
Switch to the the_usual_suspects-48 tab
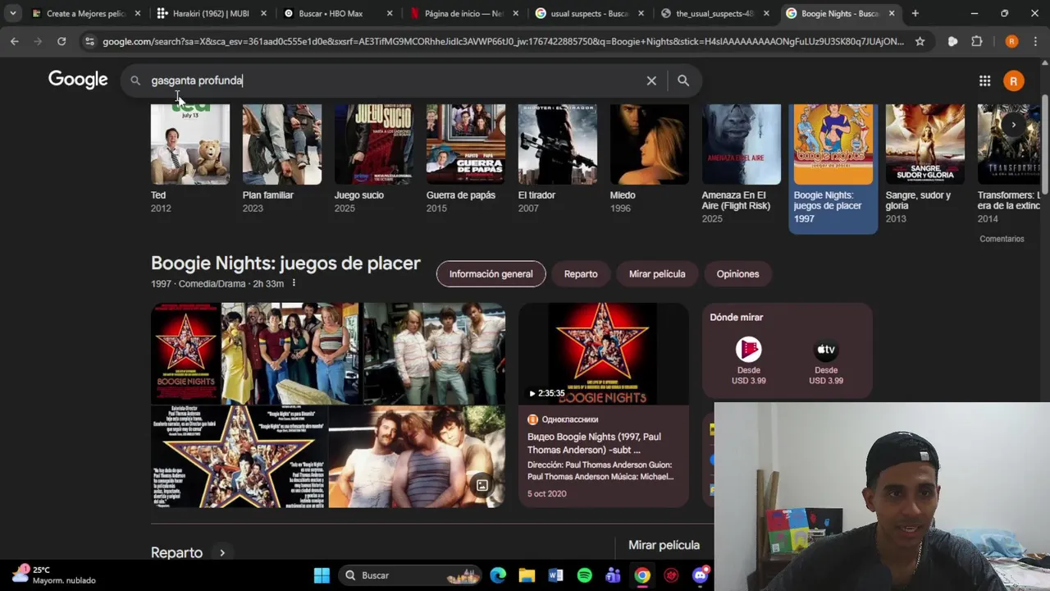(714, 13)
